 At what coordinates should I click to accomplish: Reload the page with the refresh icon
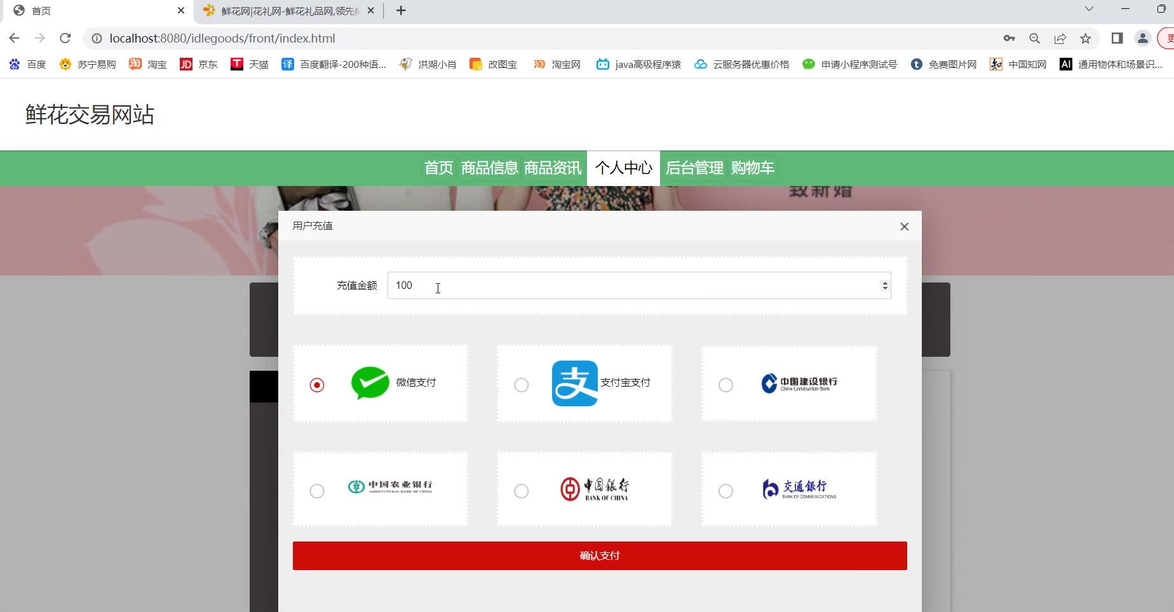(65, 38)
